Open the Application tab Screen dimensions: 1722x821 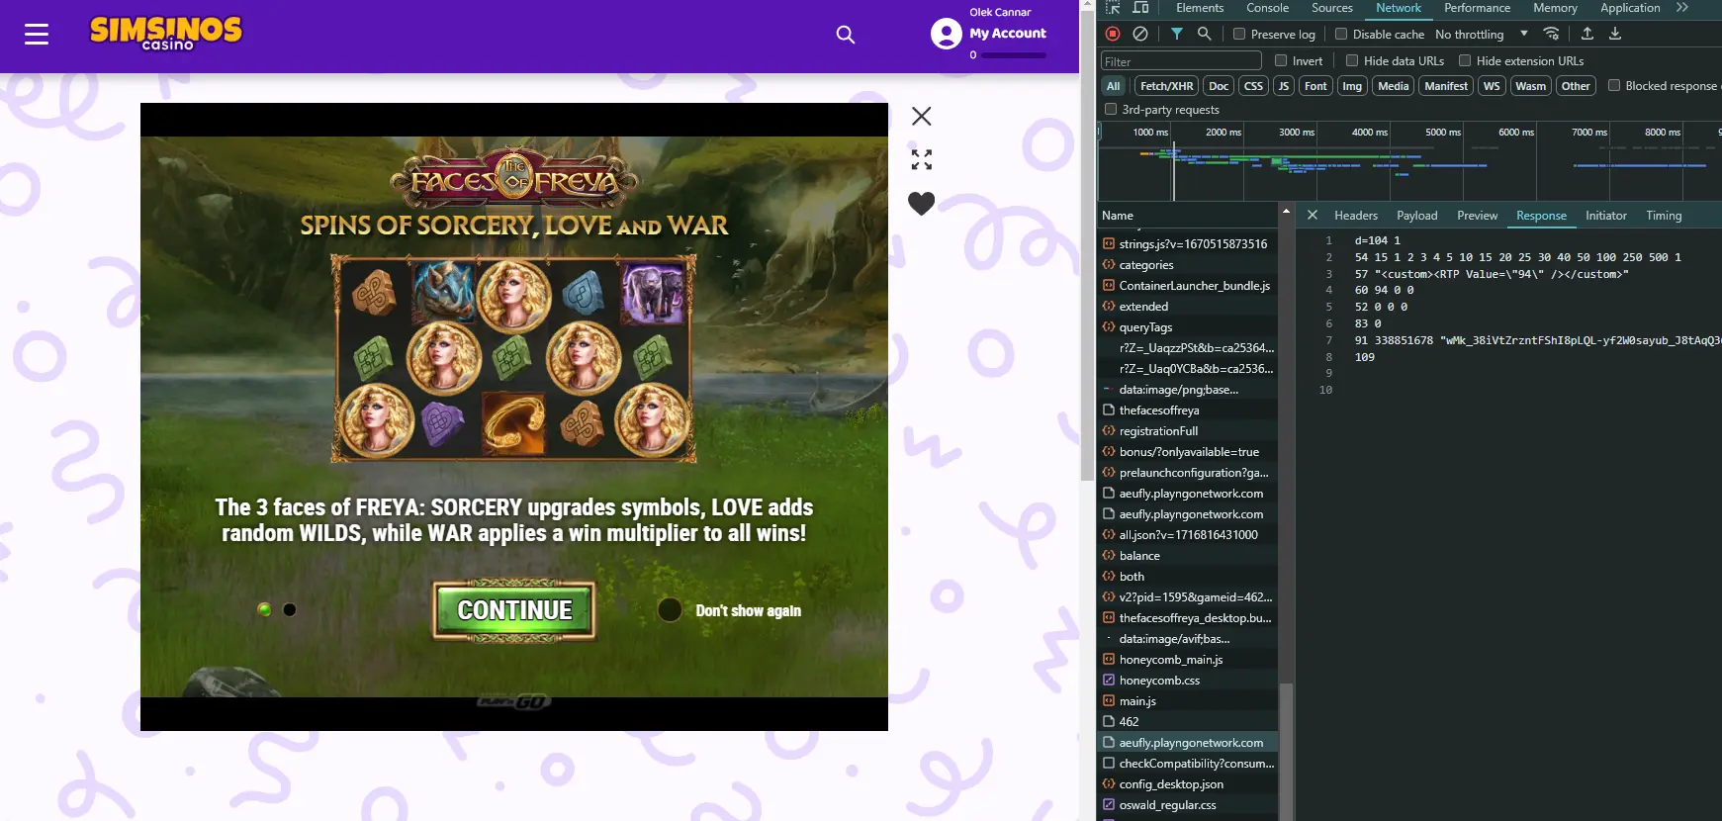click(1630, 8)
